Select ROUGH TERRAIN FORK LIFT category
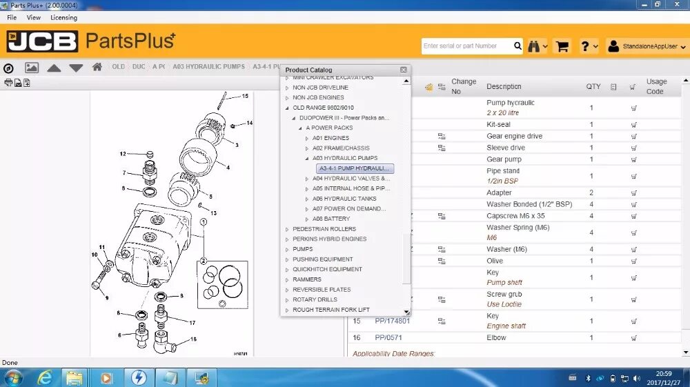The height and width of the screenshot is (387, 690). coord(331,310)
